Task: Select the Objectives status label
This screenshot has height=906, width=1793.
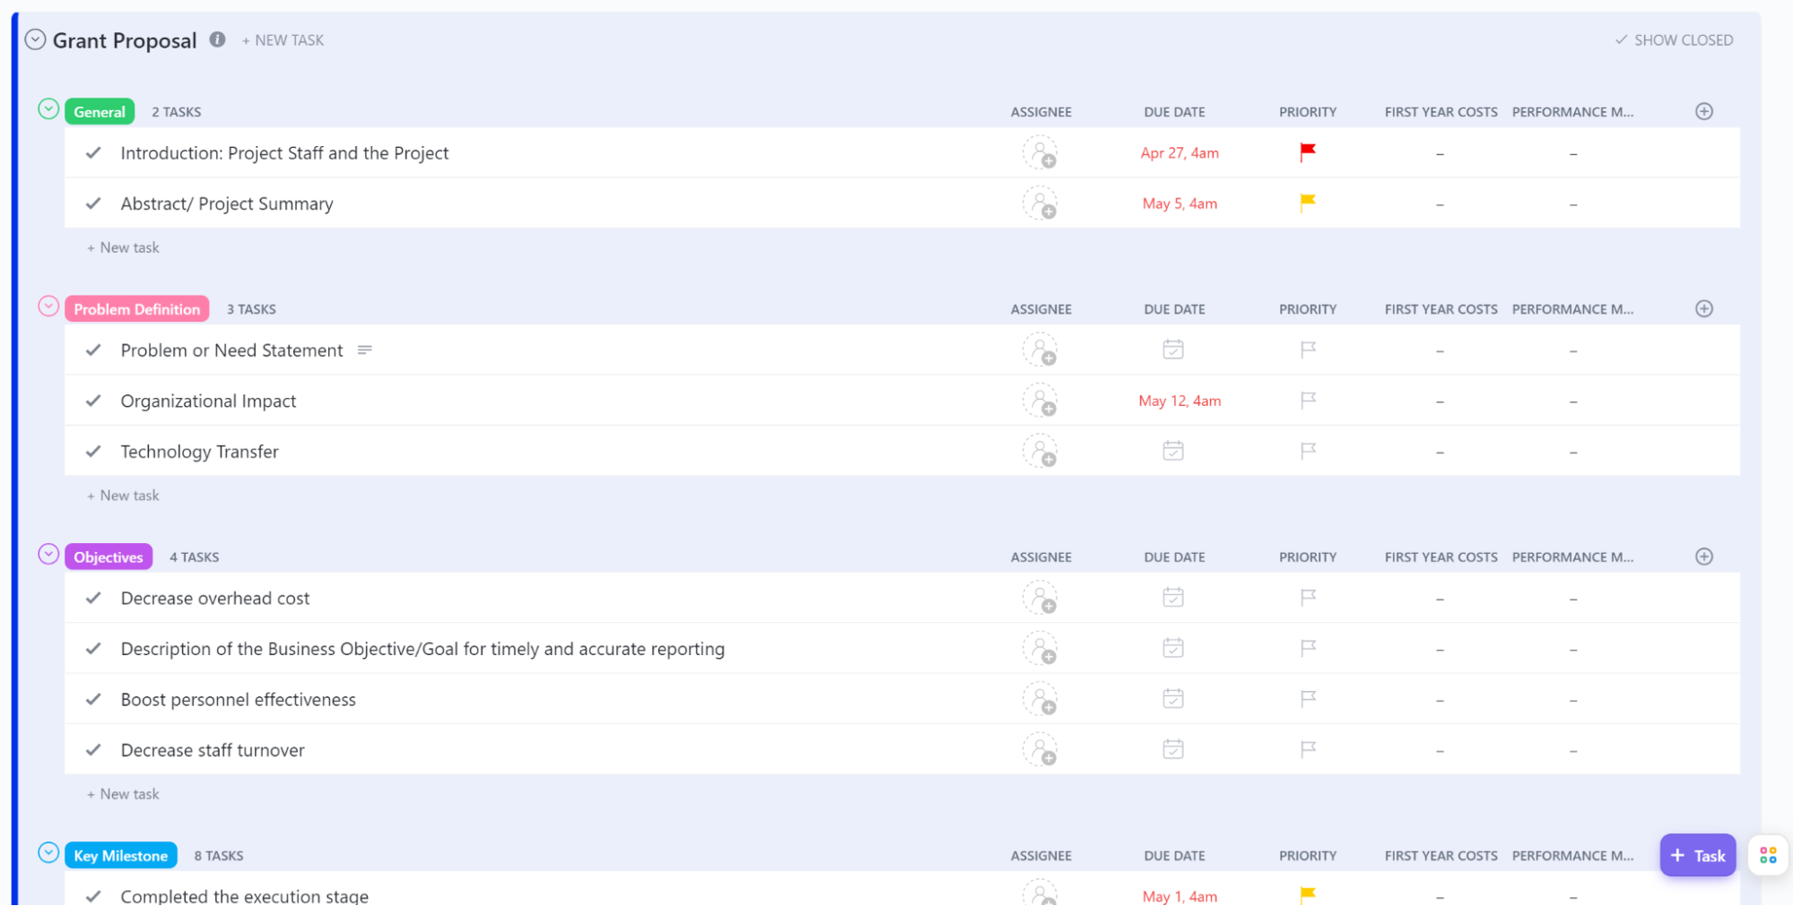Action: (109, 557)
